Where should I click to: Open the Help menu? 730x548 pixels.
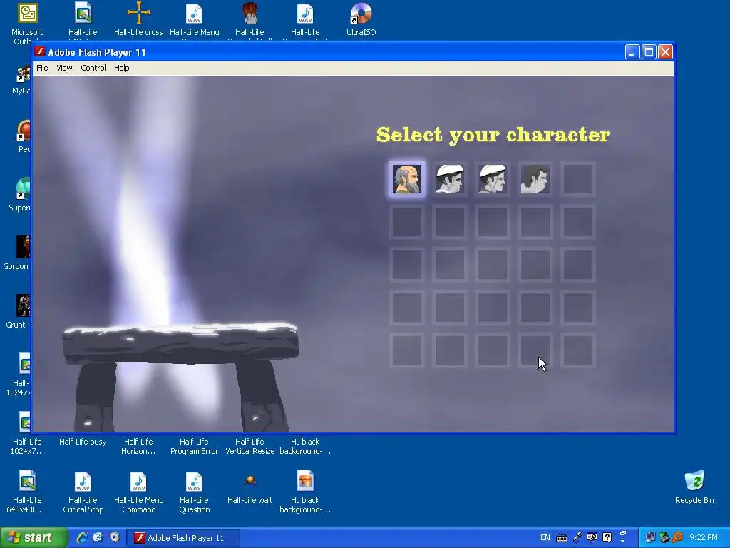tap(121, 68)
